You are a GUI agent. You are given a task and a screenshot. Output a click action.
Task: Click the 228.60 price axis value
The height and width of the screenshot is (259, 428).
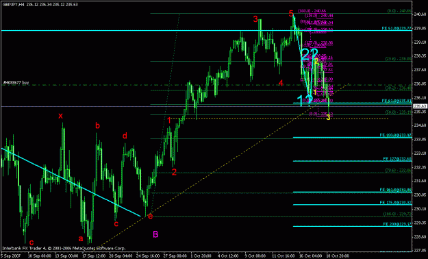[x=419, y=236]
